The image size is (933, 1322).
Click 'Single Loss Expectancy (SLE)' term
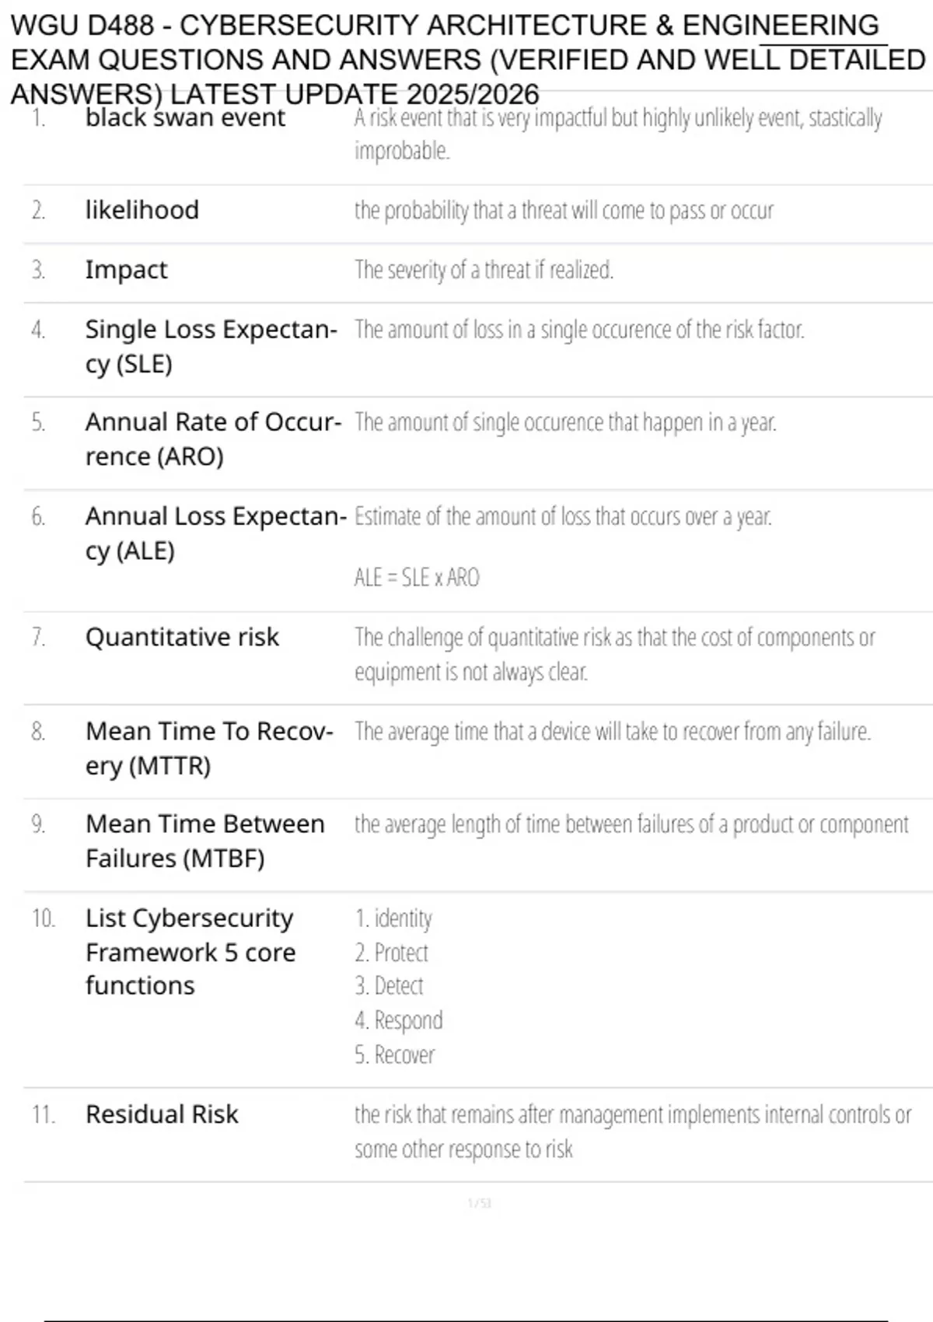point(211,347)
